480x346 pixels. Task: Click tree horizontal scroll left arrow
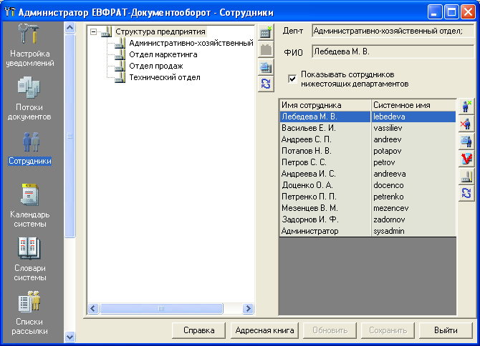coord(93,309)
